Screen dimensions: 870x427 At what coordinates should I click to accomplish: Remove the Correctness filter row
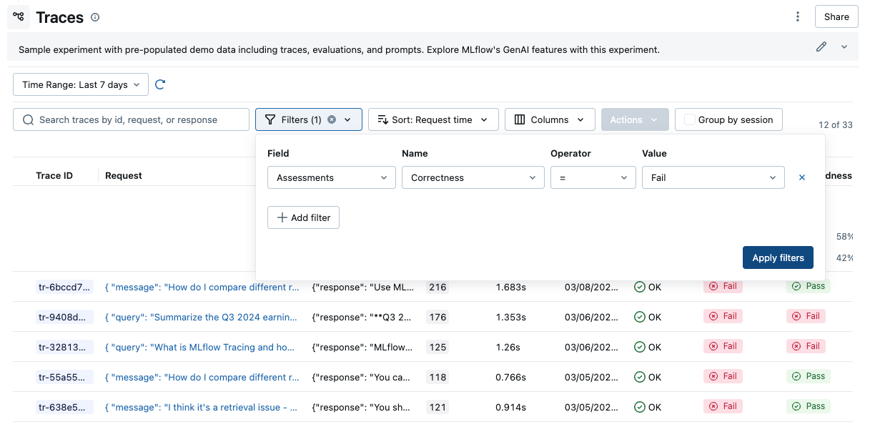(801, 177)
